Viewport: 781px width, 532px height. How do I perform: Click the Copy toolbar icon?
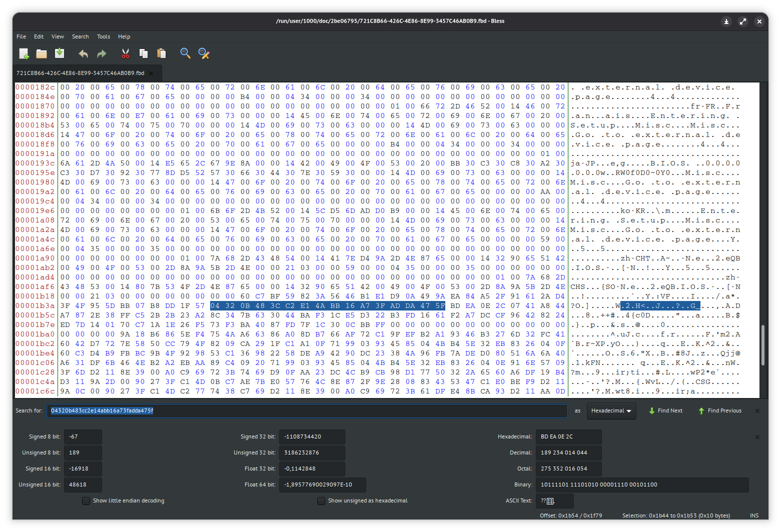(144, 53)
